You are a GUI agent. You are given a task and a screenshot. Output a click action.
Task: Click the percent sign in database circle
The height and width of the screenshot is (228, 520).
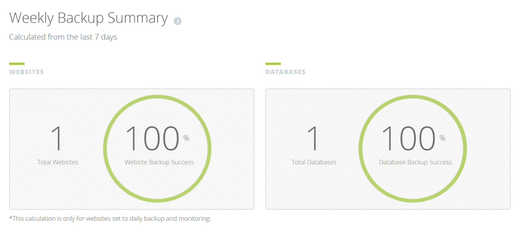click(x=442, y=138)
